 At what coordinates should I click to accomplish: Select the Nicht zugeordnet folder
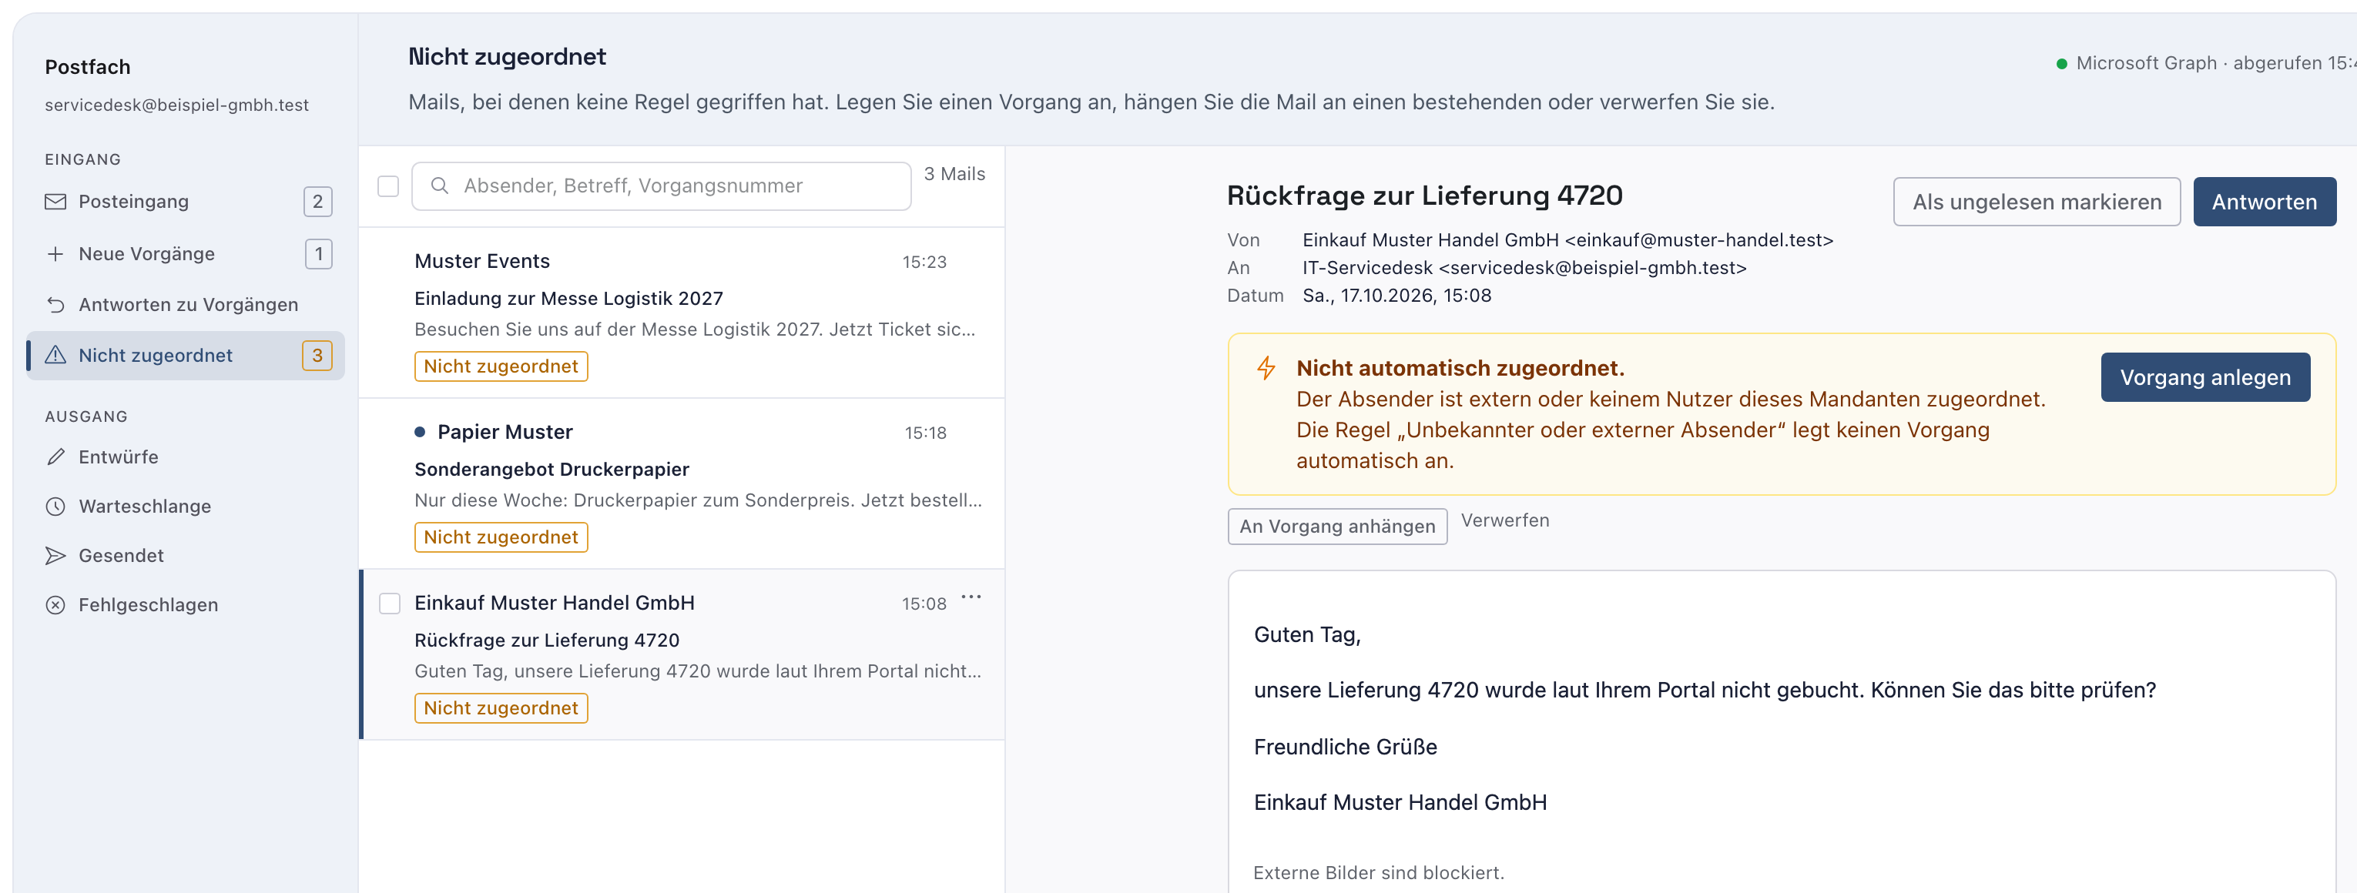pyautogui.click(x=186, y=355)
